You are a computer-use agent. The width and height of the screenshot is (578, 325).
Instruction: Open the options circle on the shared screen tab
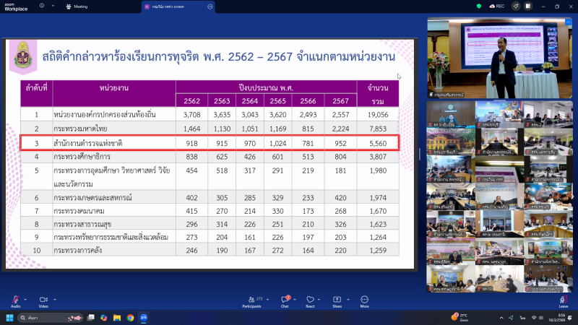click(210, 6)
